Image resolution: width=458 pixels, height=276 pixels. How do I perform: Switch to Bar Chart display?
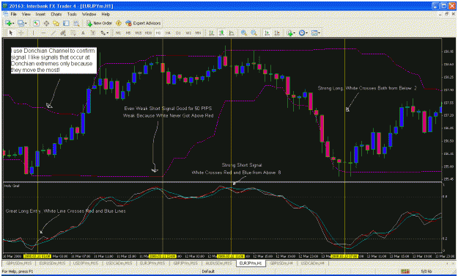(211, 33)
